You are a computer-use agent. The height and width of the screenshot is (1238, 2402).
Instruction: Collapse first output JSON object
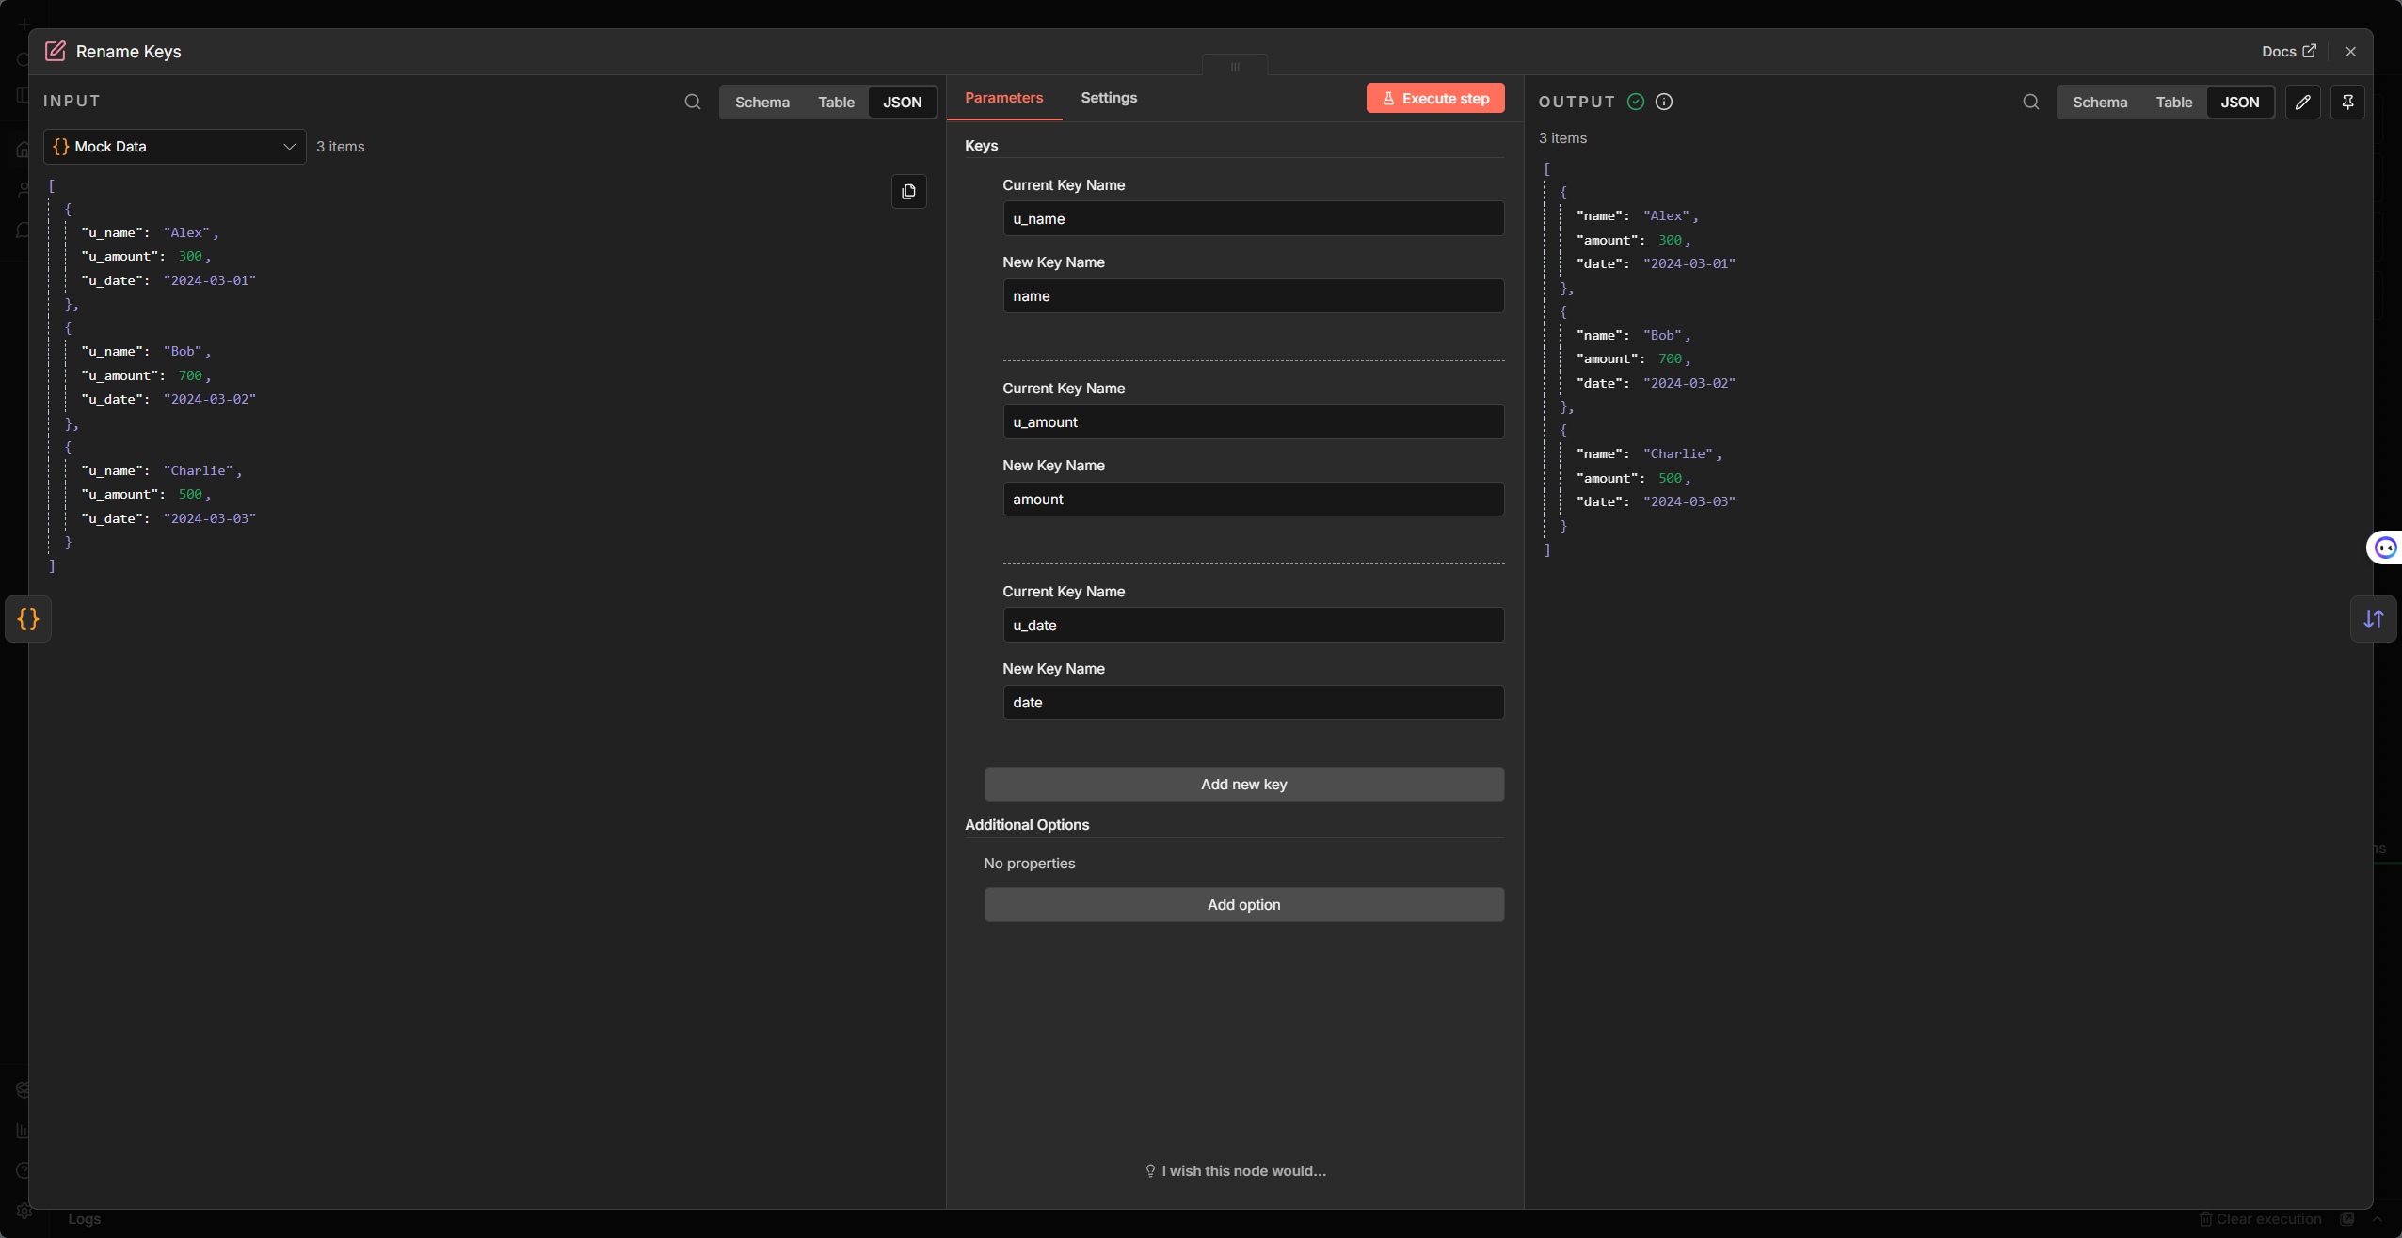(x=1562, y=192)
